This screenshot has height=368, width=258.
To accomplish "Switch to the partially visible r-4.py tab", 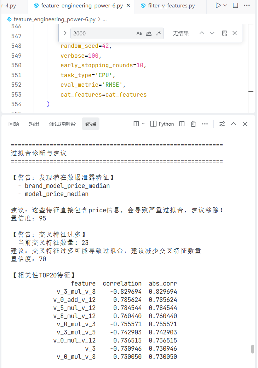I will [x=8, y=6].
